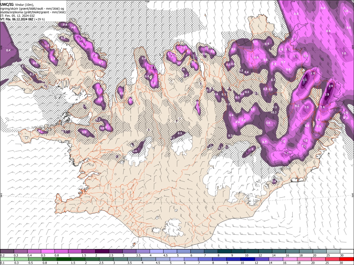Image resolution: width=354 pixels, height=265 pixels.
Task: Pick the crimson 25–30 swatch in the lower legend
Action: [332, 259]
